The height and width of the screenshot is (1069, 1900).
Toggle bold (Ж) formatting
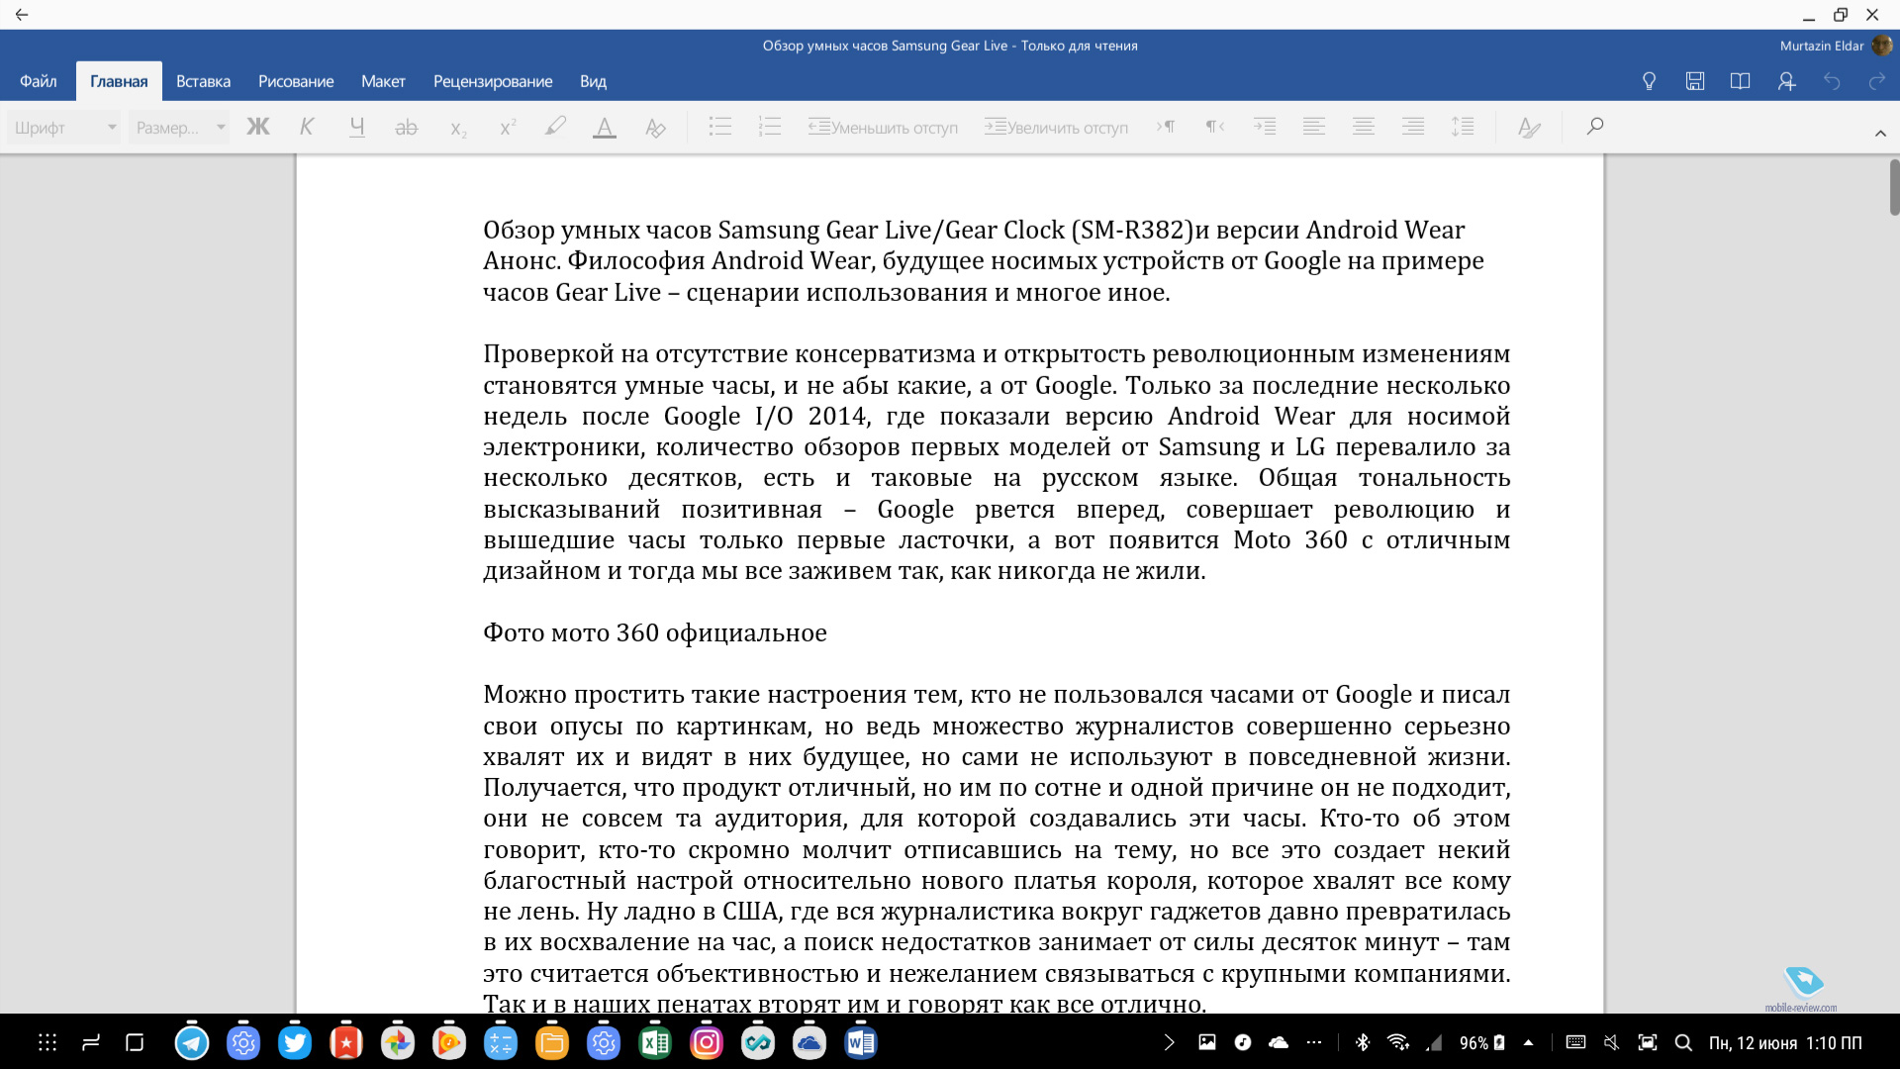(258, 127)
